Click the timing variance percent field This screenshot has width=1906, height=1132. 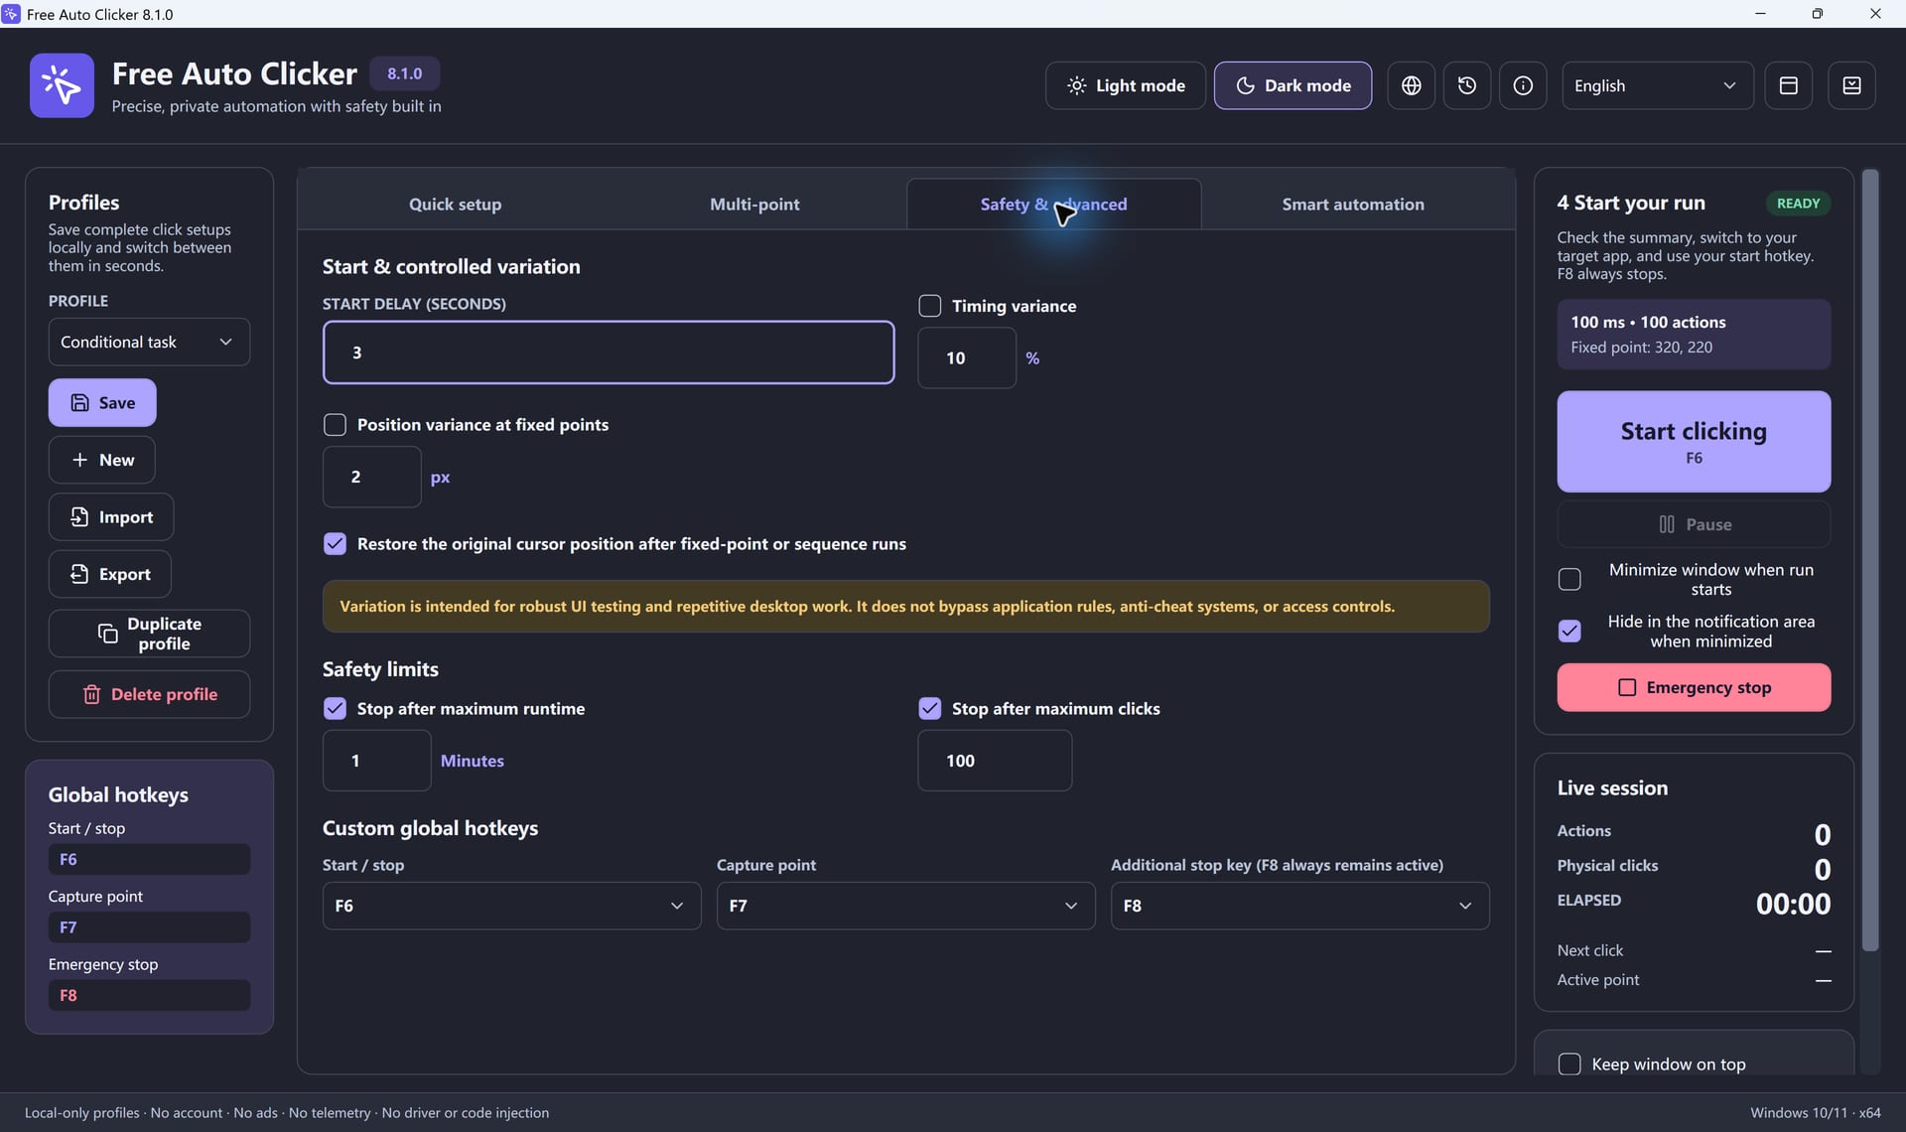[966, 357]
